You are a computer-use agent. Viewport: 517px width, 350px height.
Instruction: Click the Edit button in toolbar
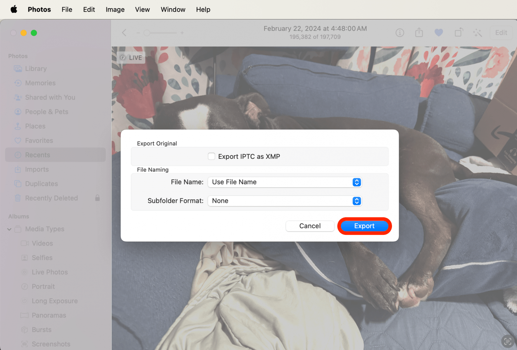tap(501, 33)
